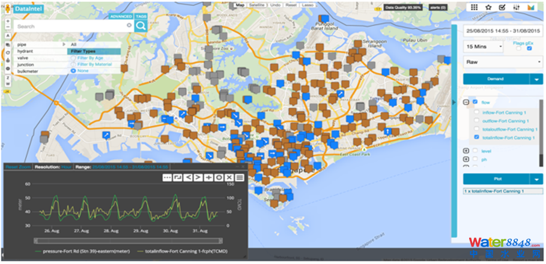The height and width of the screenshot is (264, 546).
Task: Uncheck the totalinflow-Fort Canning 1 checkbox
Action: (x=476, y=137)
